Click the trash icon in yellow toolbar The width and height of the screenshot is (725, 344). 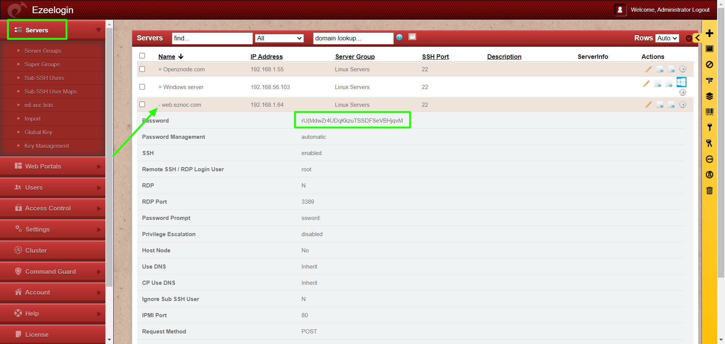coord(710,190)
